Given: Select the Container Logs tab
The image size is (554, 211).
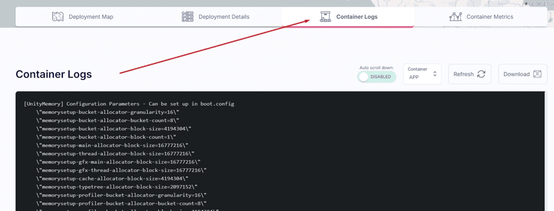Looking at the screenshot, I should click(348, 16).
